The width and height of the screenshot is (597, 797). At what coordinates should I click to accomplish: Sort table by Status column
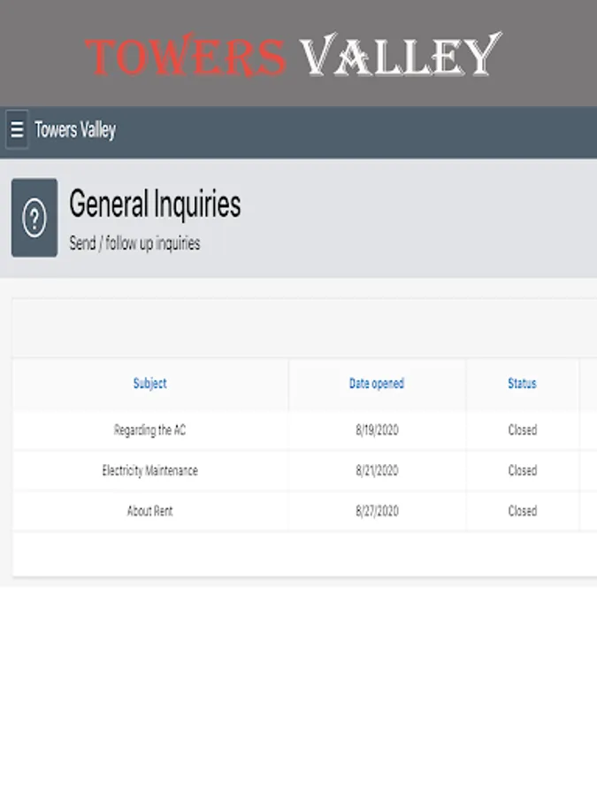[x=523, y=383]
